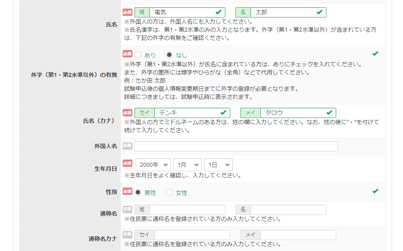Screen dimensions: 403x251
Task: Click the 任意 badge beside 外国人名
Action: tap(128, 146)
